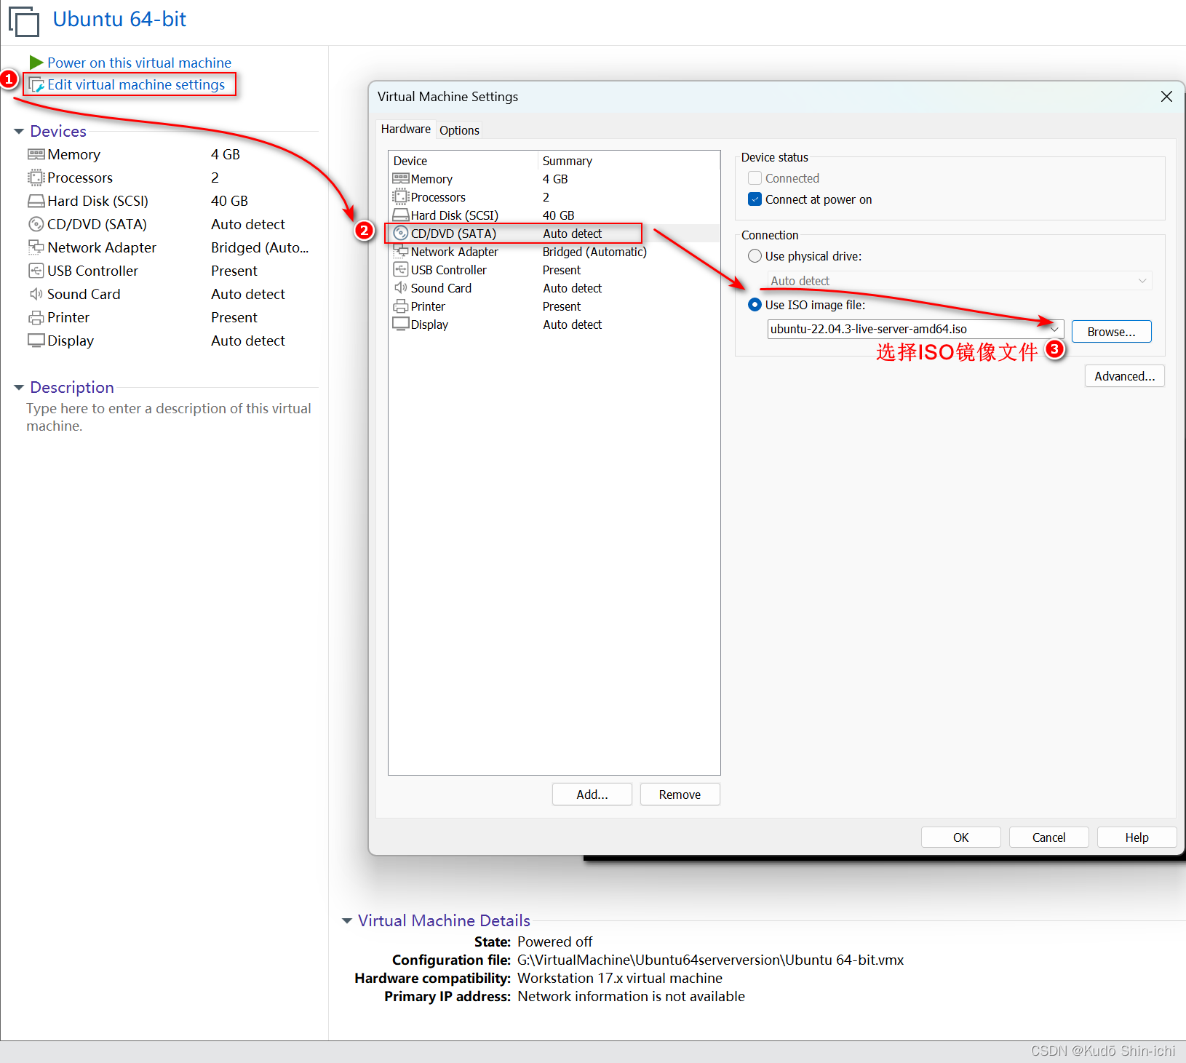Click Bridged (Auto... summary in main Devices
Screen dimensions: 1186x1063
260,247
